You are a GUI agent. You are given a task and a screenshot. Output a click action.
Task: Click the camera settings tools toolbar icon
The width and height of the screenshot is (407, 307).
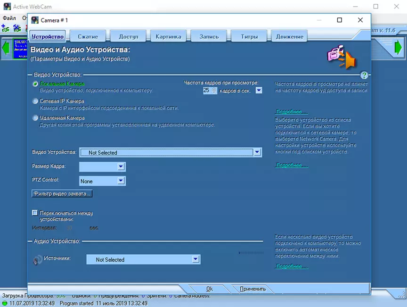click(17, 28)
